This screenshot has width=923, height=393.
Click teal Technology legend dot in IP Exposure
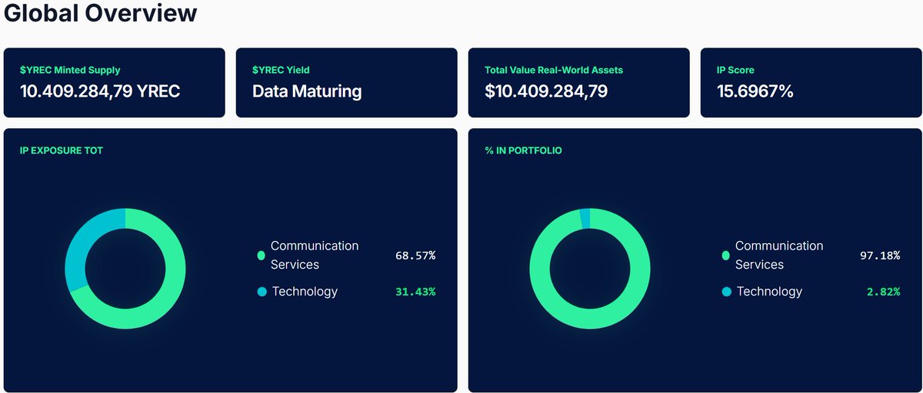click(262, 292)
